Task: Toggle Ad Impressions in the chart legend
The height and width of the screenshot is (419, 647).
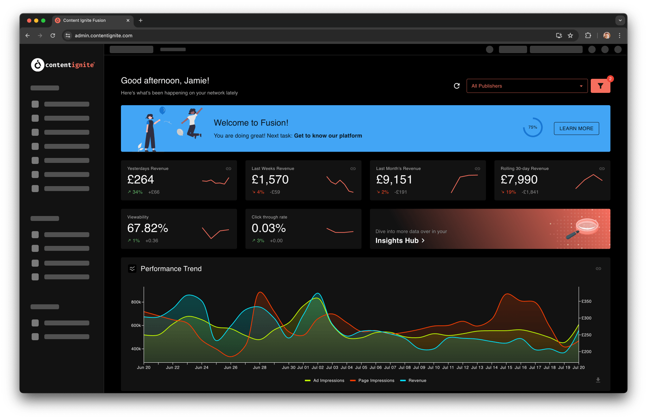Action: (x=324, y=380)
